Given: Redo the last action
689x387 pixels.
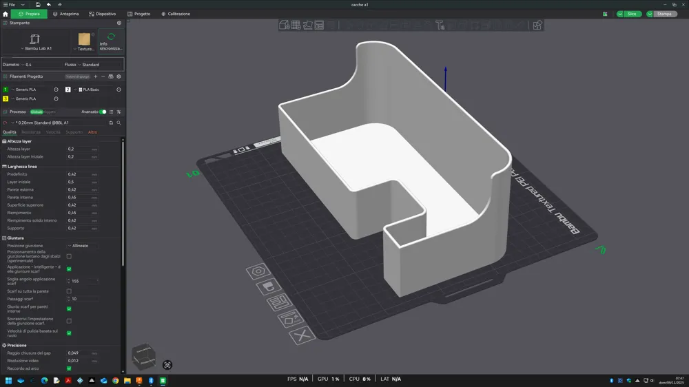Looking at the screenshot, I should pos(60,4).
